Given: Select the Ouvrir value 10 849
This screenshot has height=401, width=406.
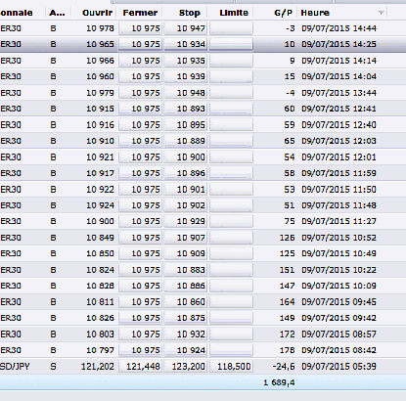Looking at the screenshot, I should 100,238.
